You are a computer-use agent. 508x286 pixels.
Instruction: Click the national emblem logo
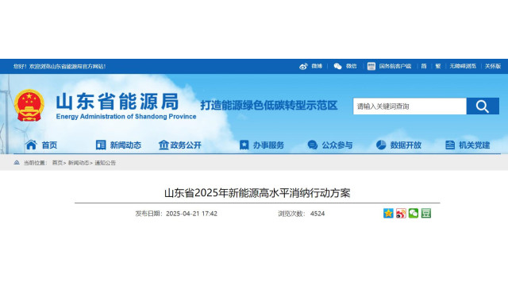(29, 106)
